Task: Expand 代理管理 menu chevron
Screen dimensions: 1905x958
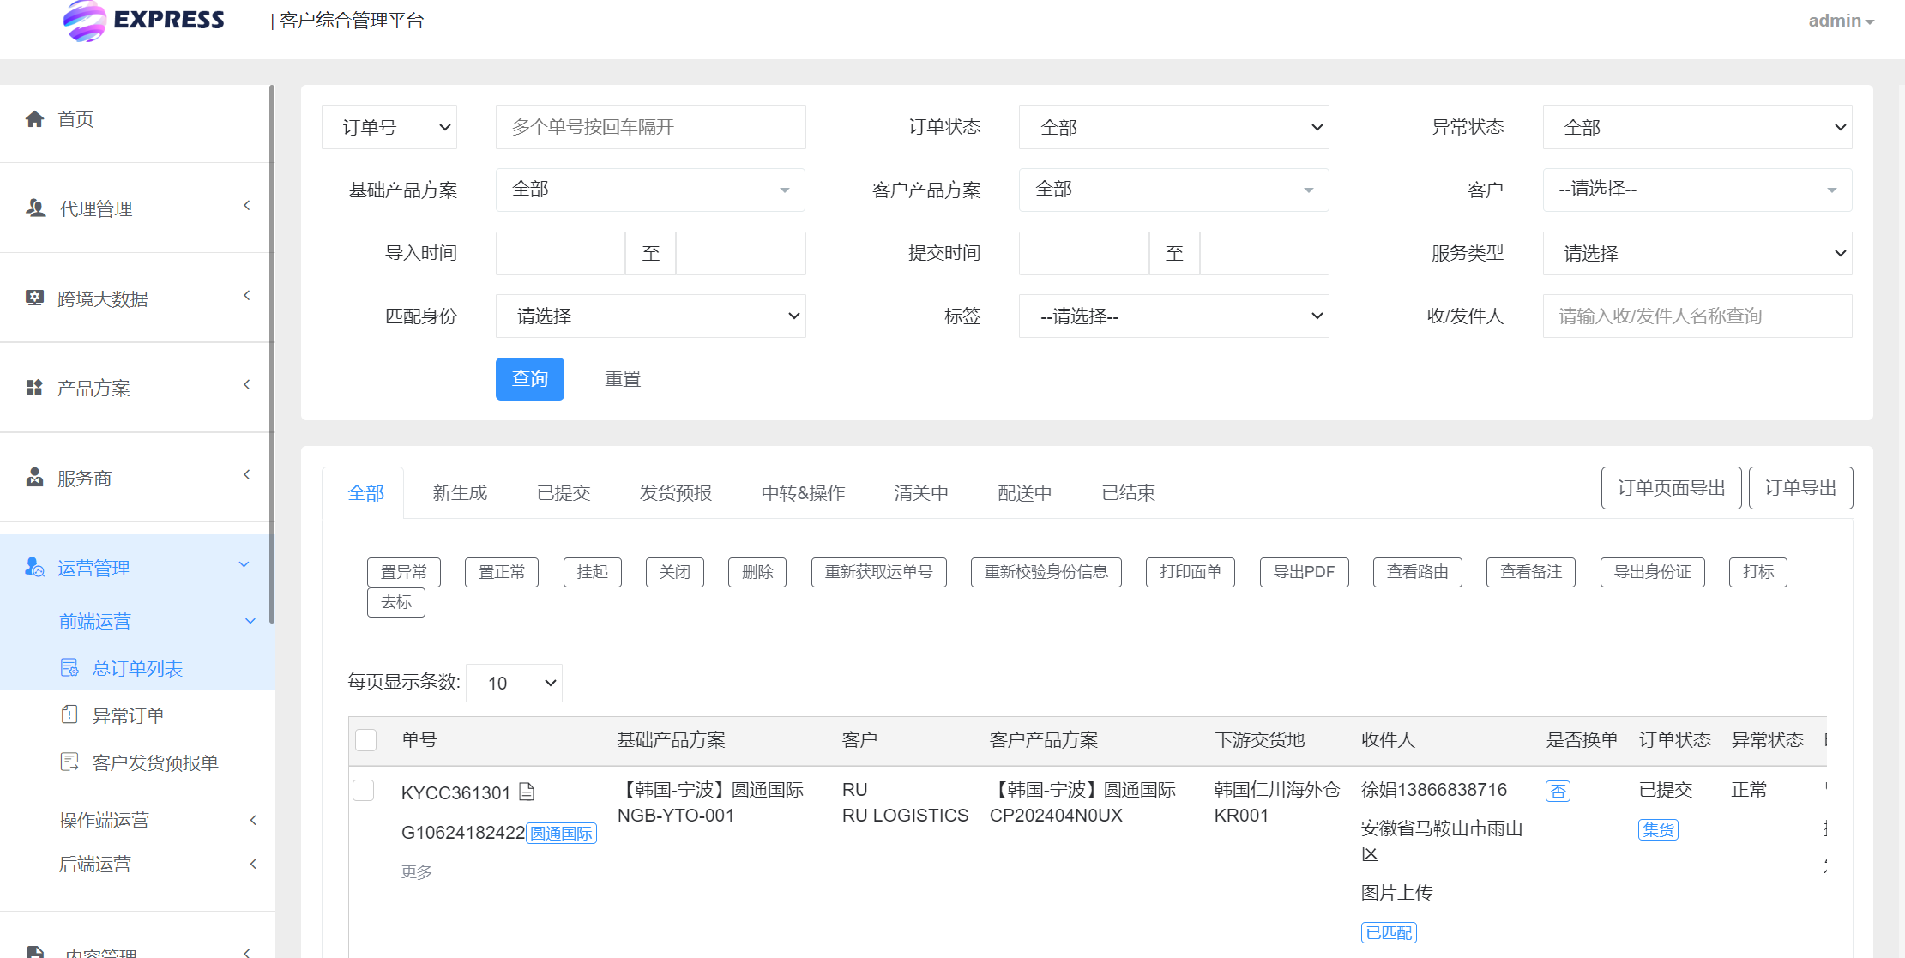Action: point(247,205)
